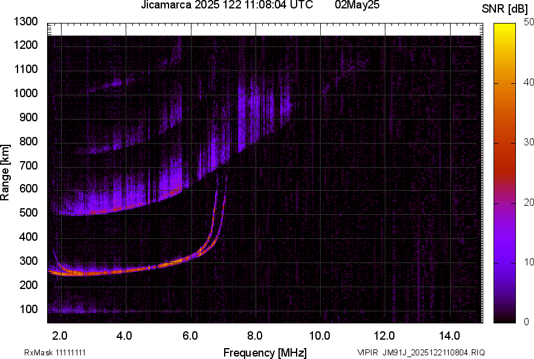Click the date label '02May25'
534x359 pixels.
(357, 5)
